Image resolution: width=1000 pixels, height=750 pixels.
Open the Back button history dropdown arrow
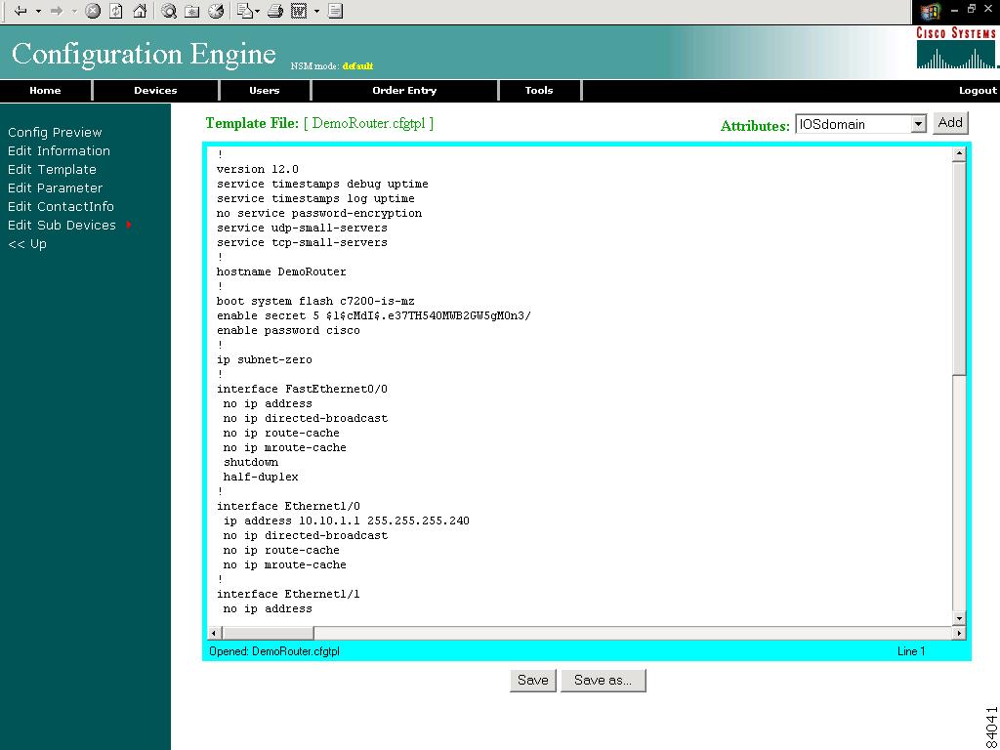point(38,12)
